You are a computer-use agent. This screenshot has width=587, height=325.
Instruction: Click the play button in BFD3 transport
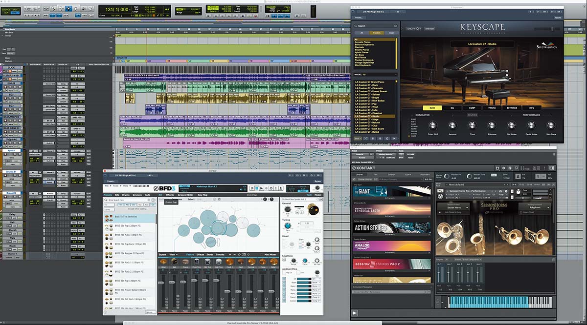coord(262,188)
